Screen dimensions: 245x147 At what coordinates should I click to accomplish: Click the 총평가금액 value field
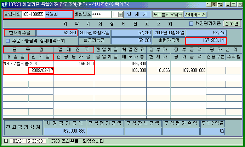point(206,41)
